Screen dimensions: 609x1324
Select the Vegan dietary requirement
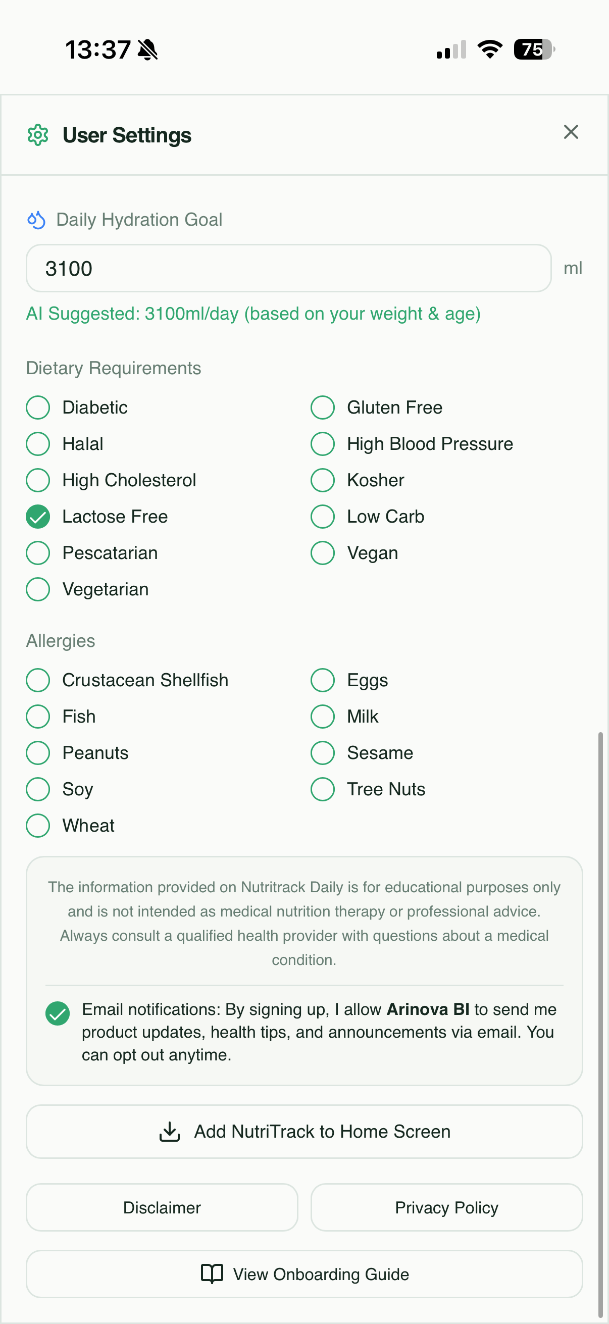pyautogui.click(x=322, y=553)
